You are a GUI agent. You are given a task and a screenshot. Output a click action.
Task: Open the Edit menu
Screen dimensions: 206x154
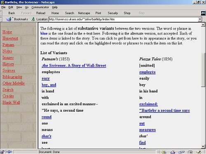tap(11, 7)
